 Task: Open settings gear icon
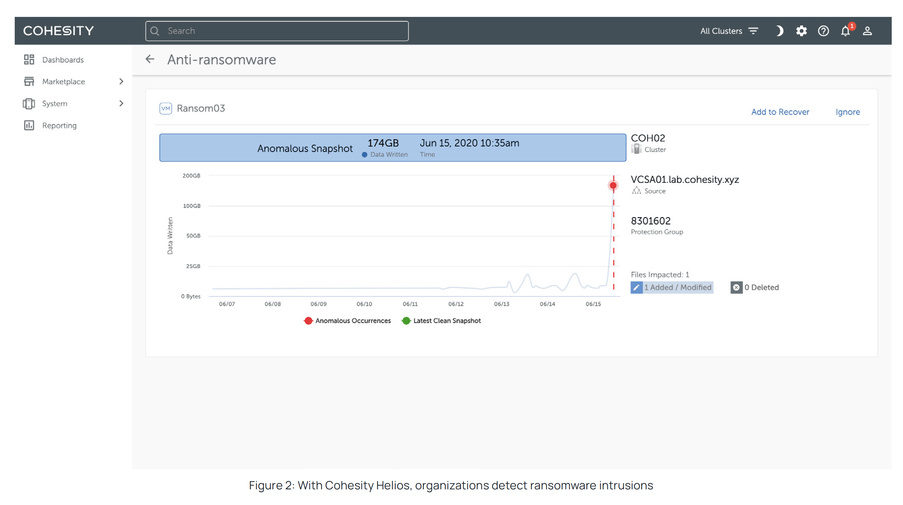pos(801,31)
